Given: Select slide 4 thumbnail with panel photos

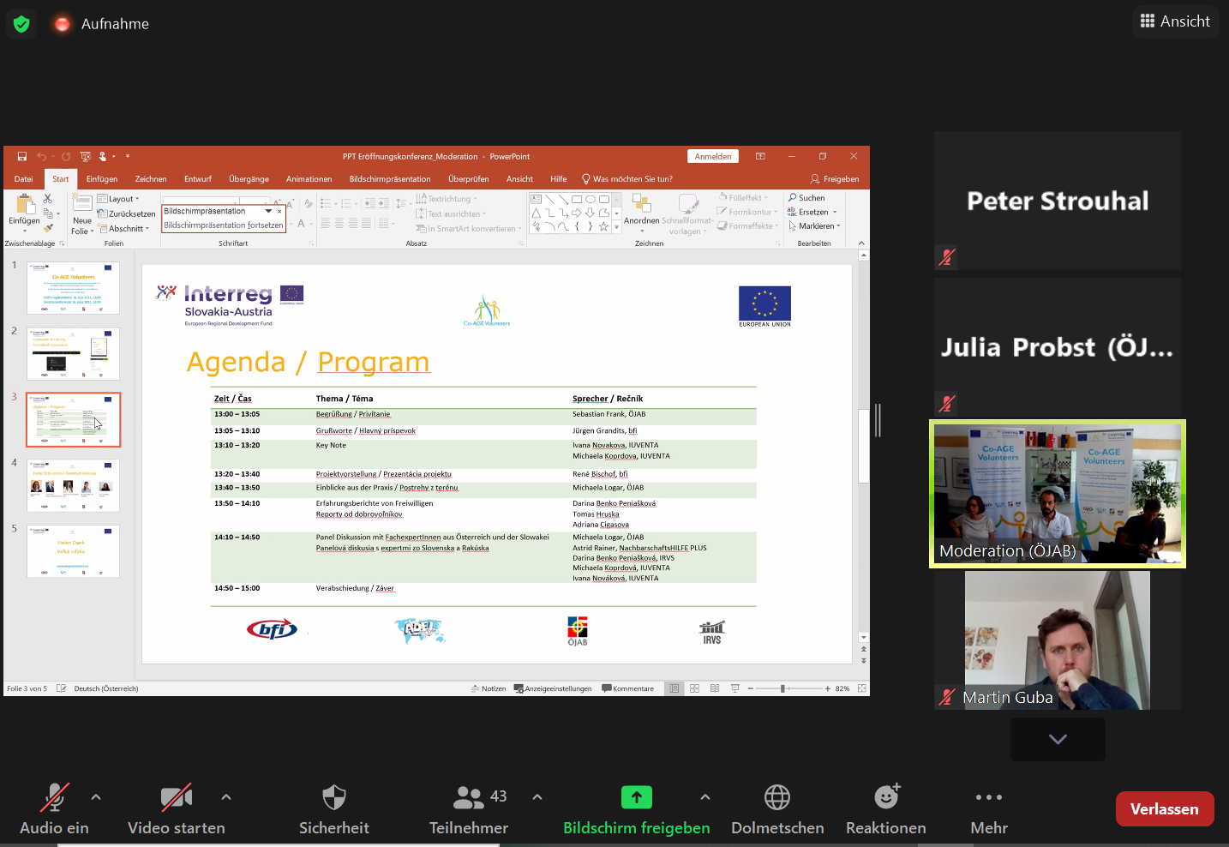Looking at the screenshot, I should (x=74, y=485).
